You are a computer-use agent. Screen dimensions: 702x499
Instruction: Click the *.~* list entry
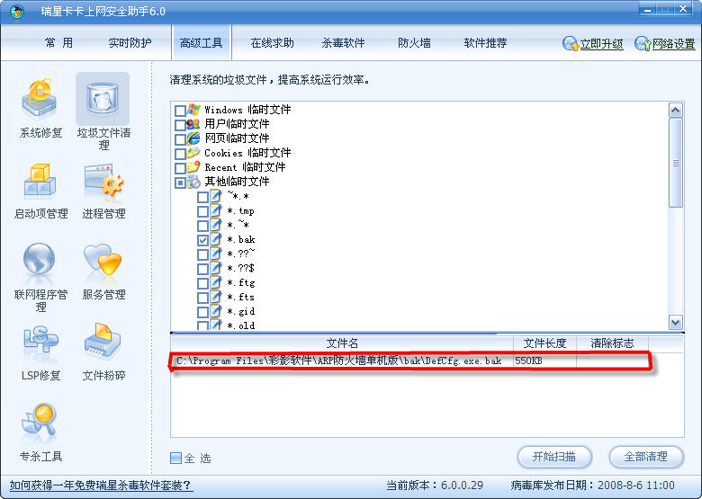[x=238, y=225]
